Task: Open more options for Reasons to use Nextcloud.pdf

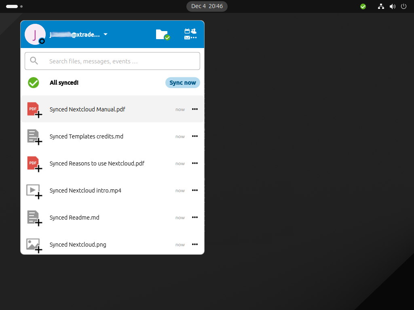Action: (x=195, y=163)
